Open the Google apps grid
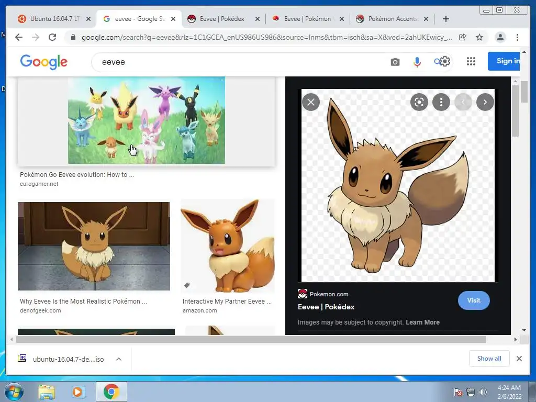The height and width of the screenshot is (402, 536). tap(471, 61)
